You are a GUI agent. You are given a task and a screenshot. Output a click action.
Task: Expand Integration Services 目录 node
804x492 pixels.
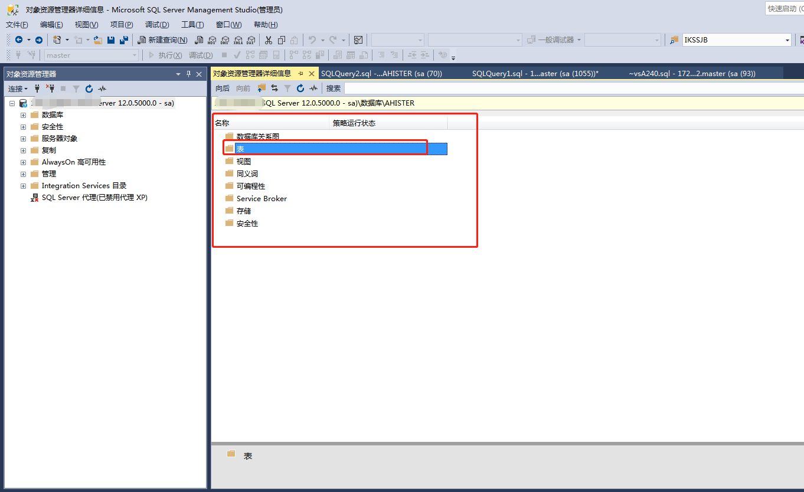coord(24,186)
